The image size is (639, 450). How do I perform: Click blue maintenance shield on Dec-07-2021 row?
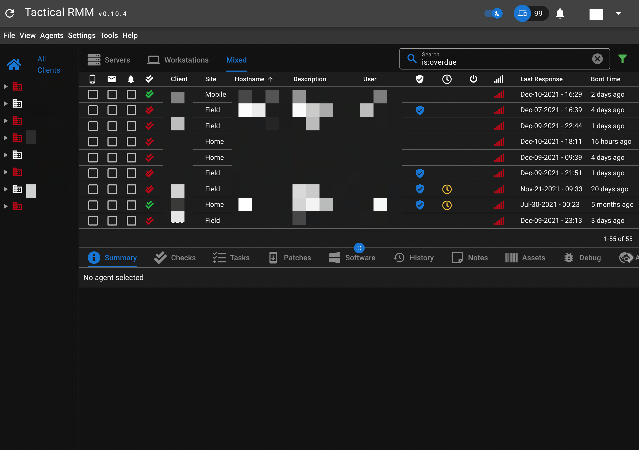[420, 110]
